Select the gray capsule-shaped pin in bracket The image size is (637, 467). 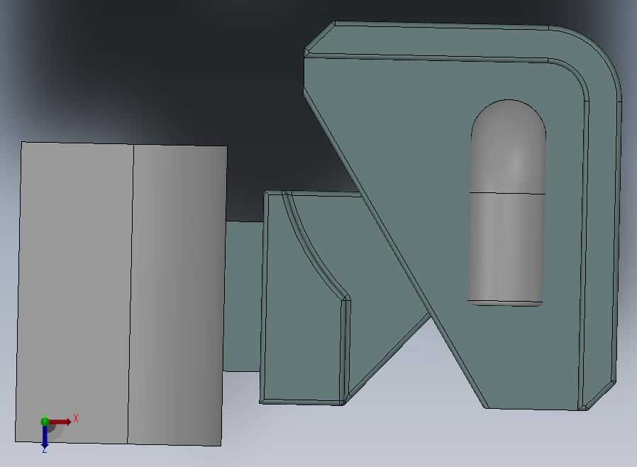pos(506,202)
